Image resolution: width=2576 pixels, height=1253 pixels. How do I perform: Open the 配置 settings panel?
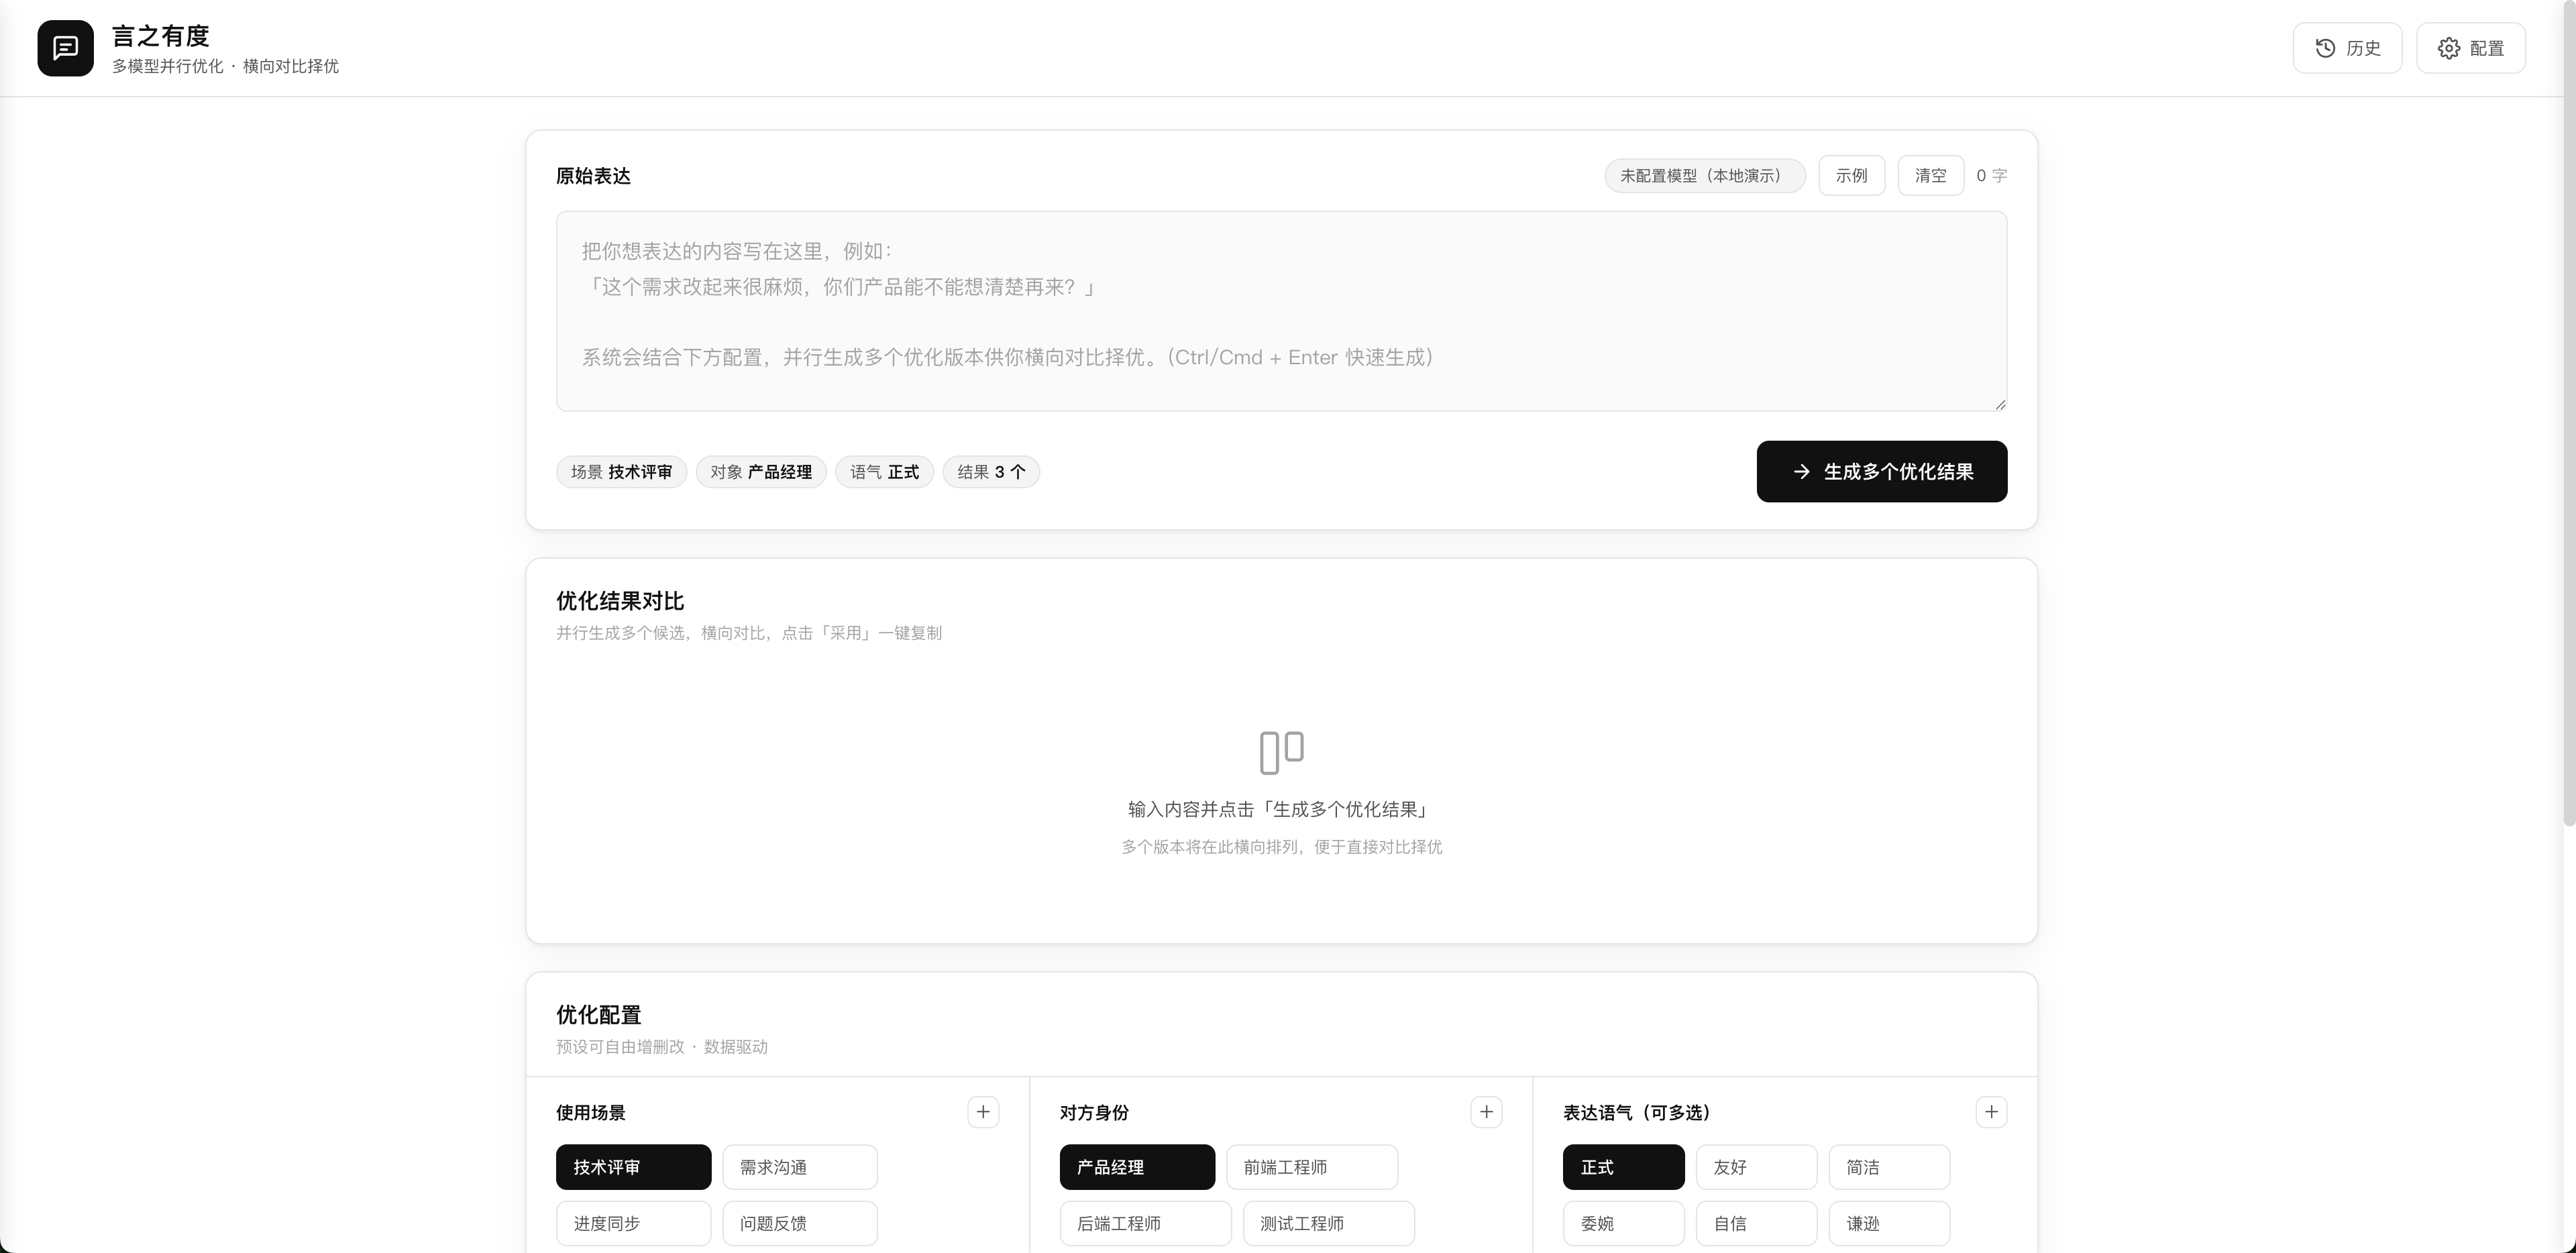click(x=2470, y=48)
